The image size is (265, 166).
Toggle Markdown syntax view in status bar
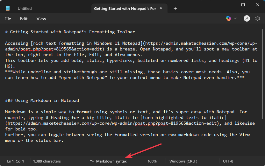click(111, 161)
